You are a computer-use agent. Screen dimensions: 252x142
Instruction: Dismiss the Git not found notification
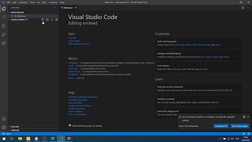(x=248, y=117)
